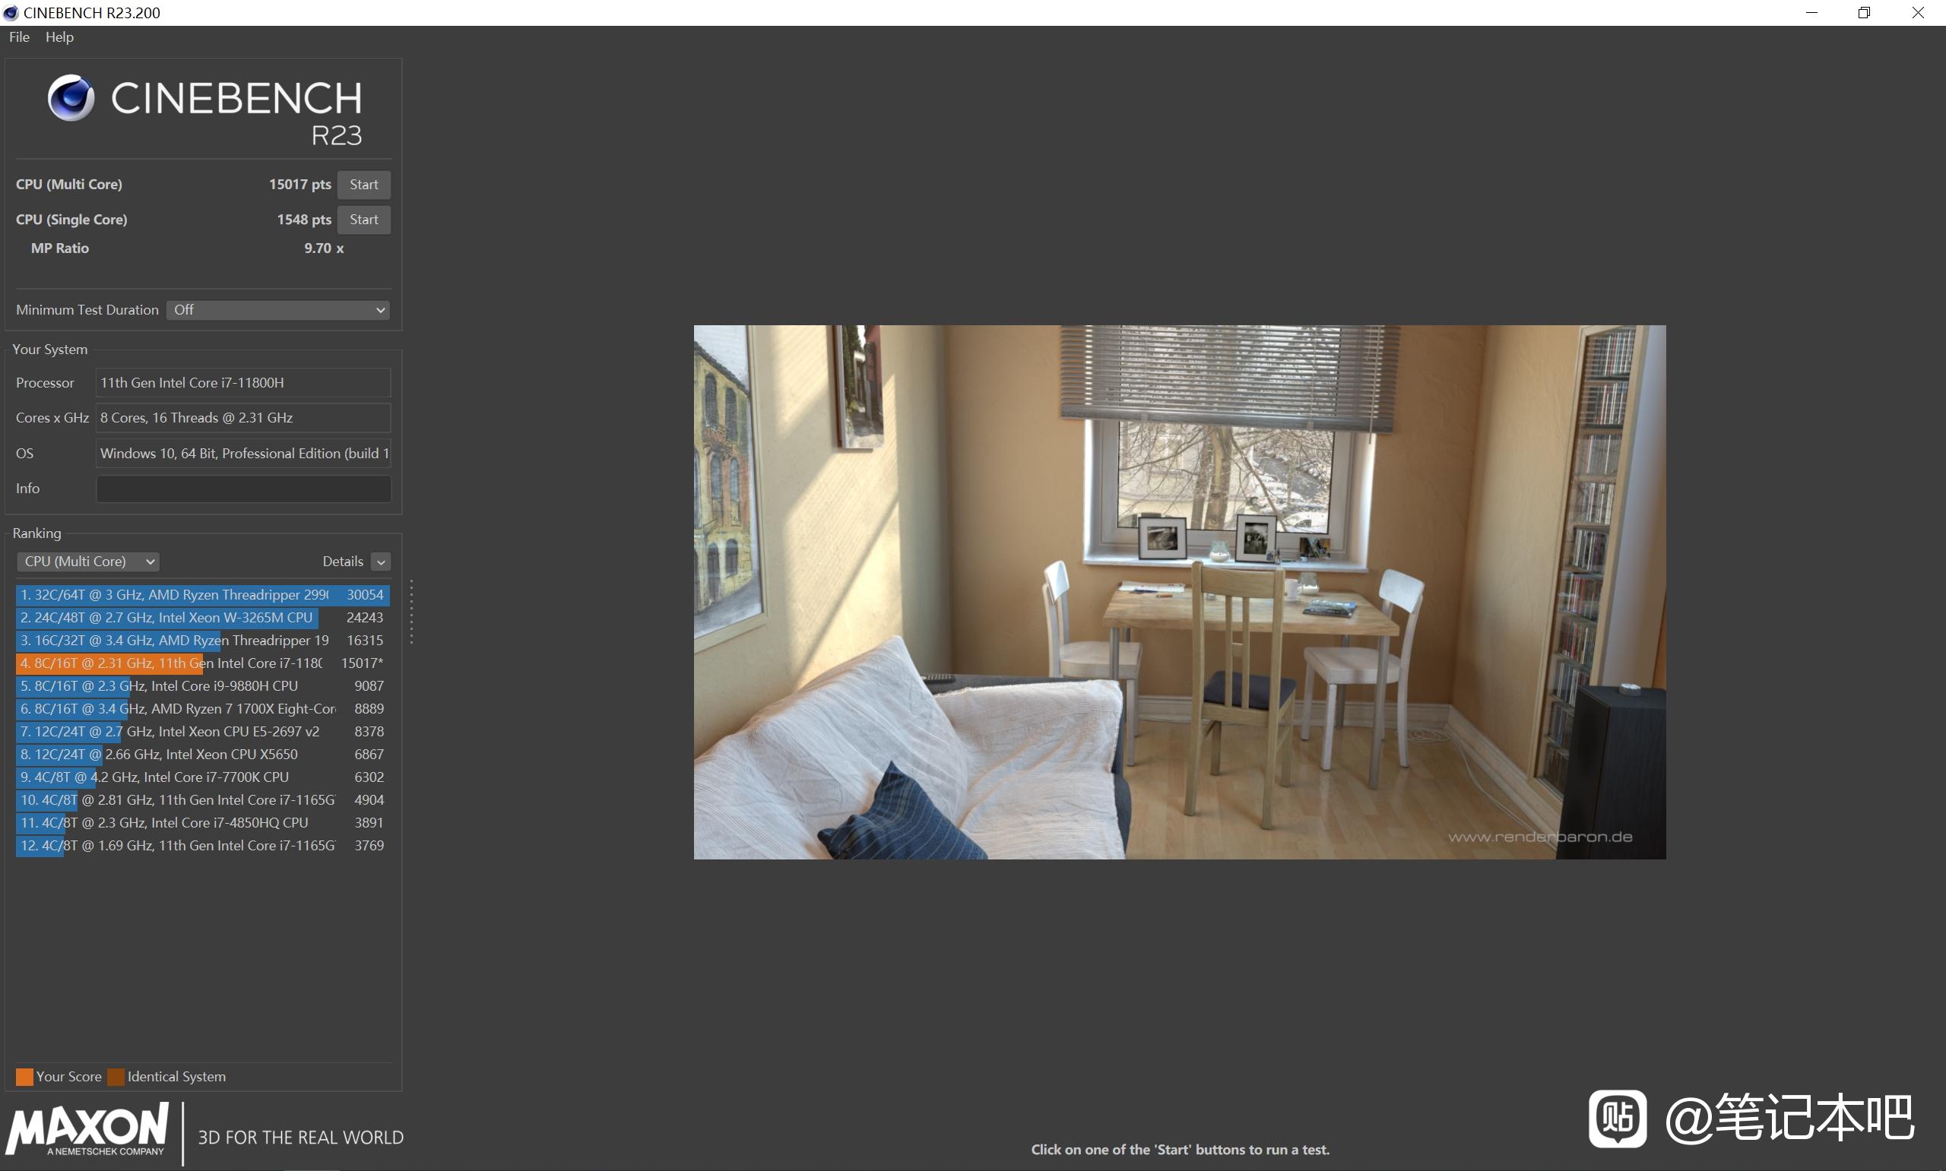Click the Cores x GHz field

[x=243, y=418]
